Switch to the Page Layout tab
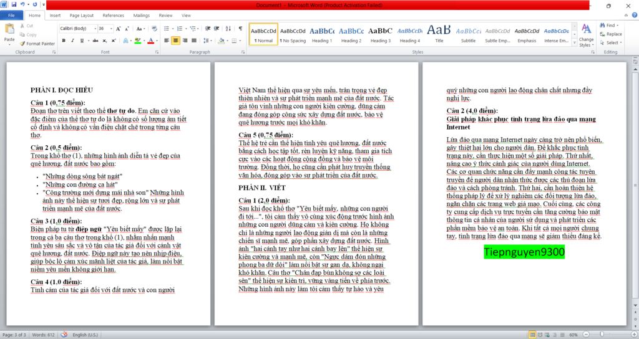 (82, 16)
